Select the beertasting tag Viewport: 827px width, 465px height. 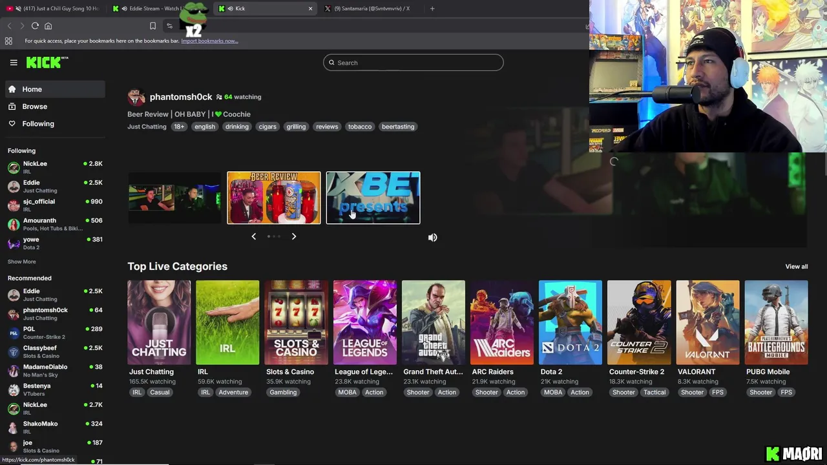coord(398,127)
